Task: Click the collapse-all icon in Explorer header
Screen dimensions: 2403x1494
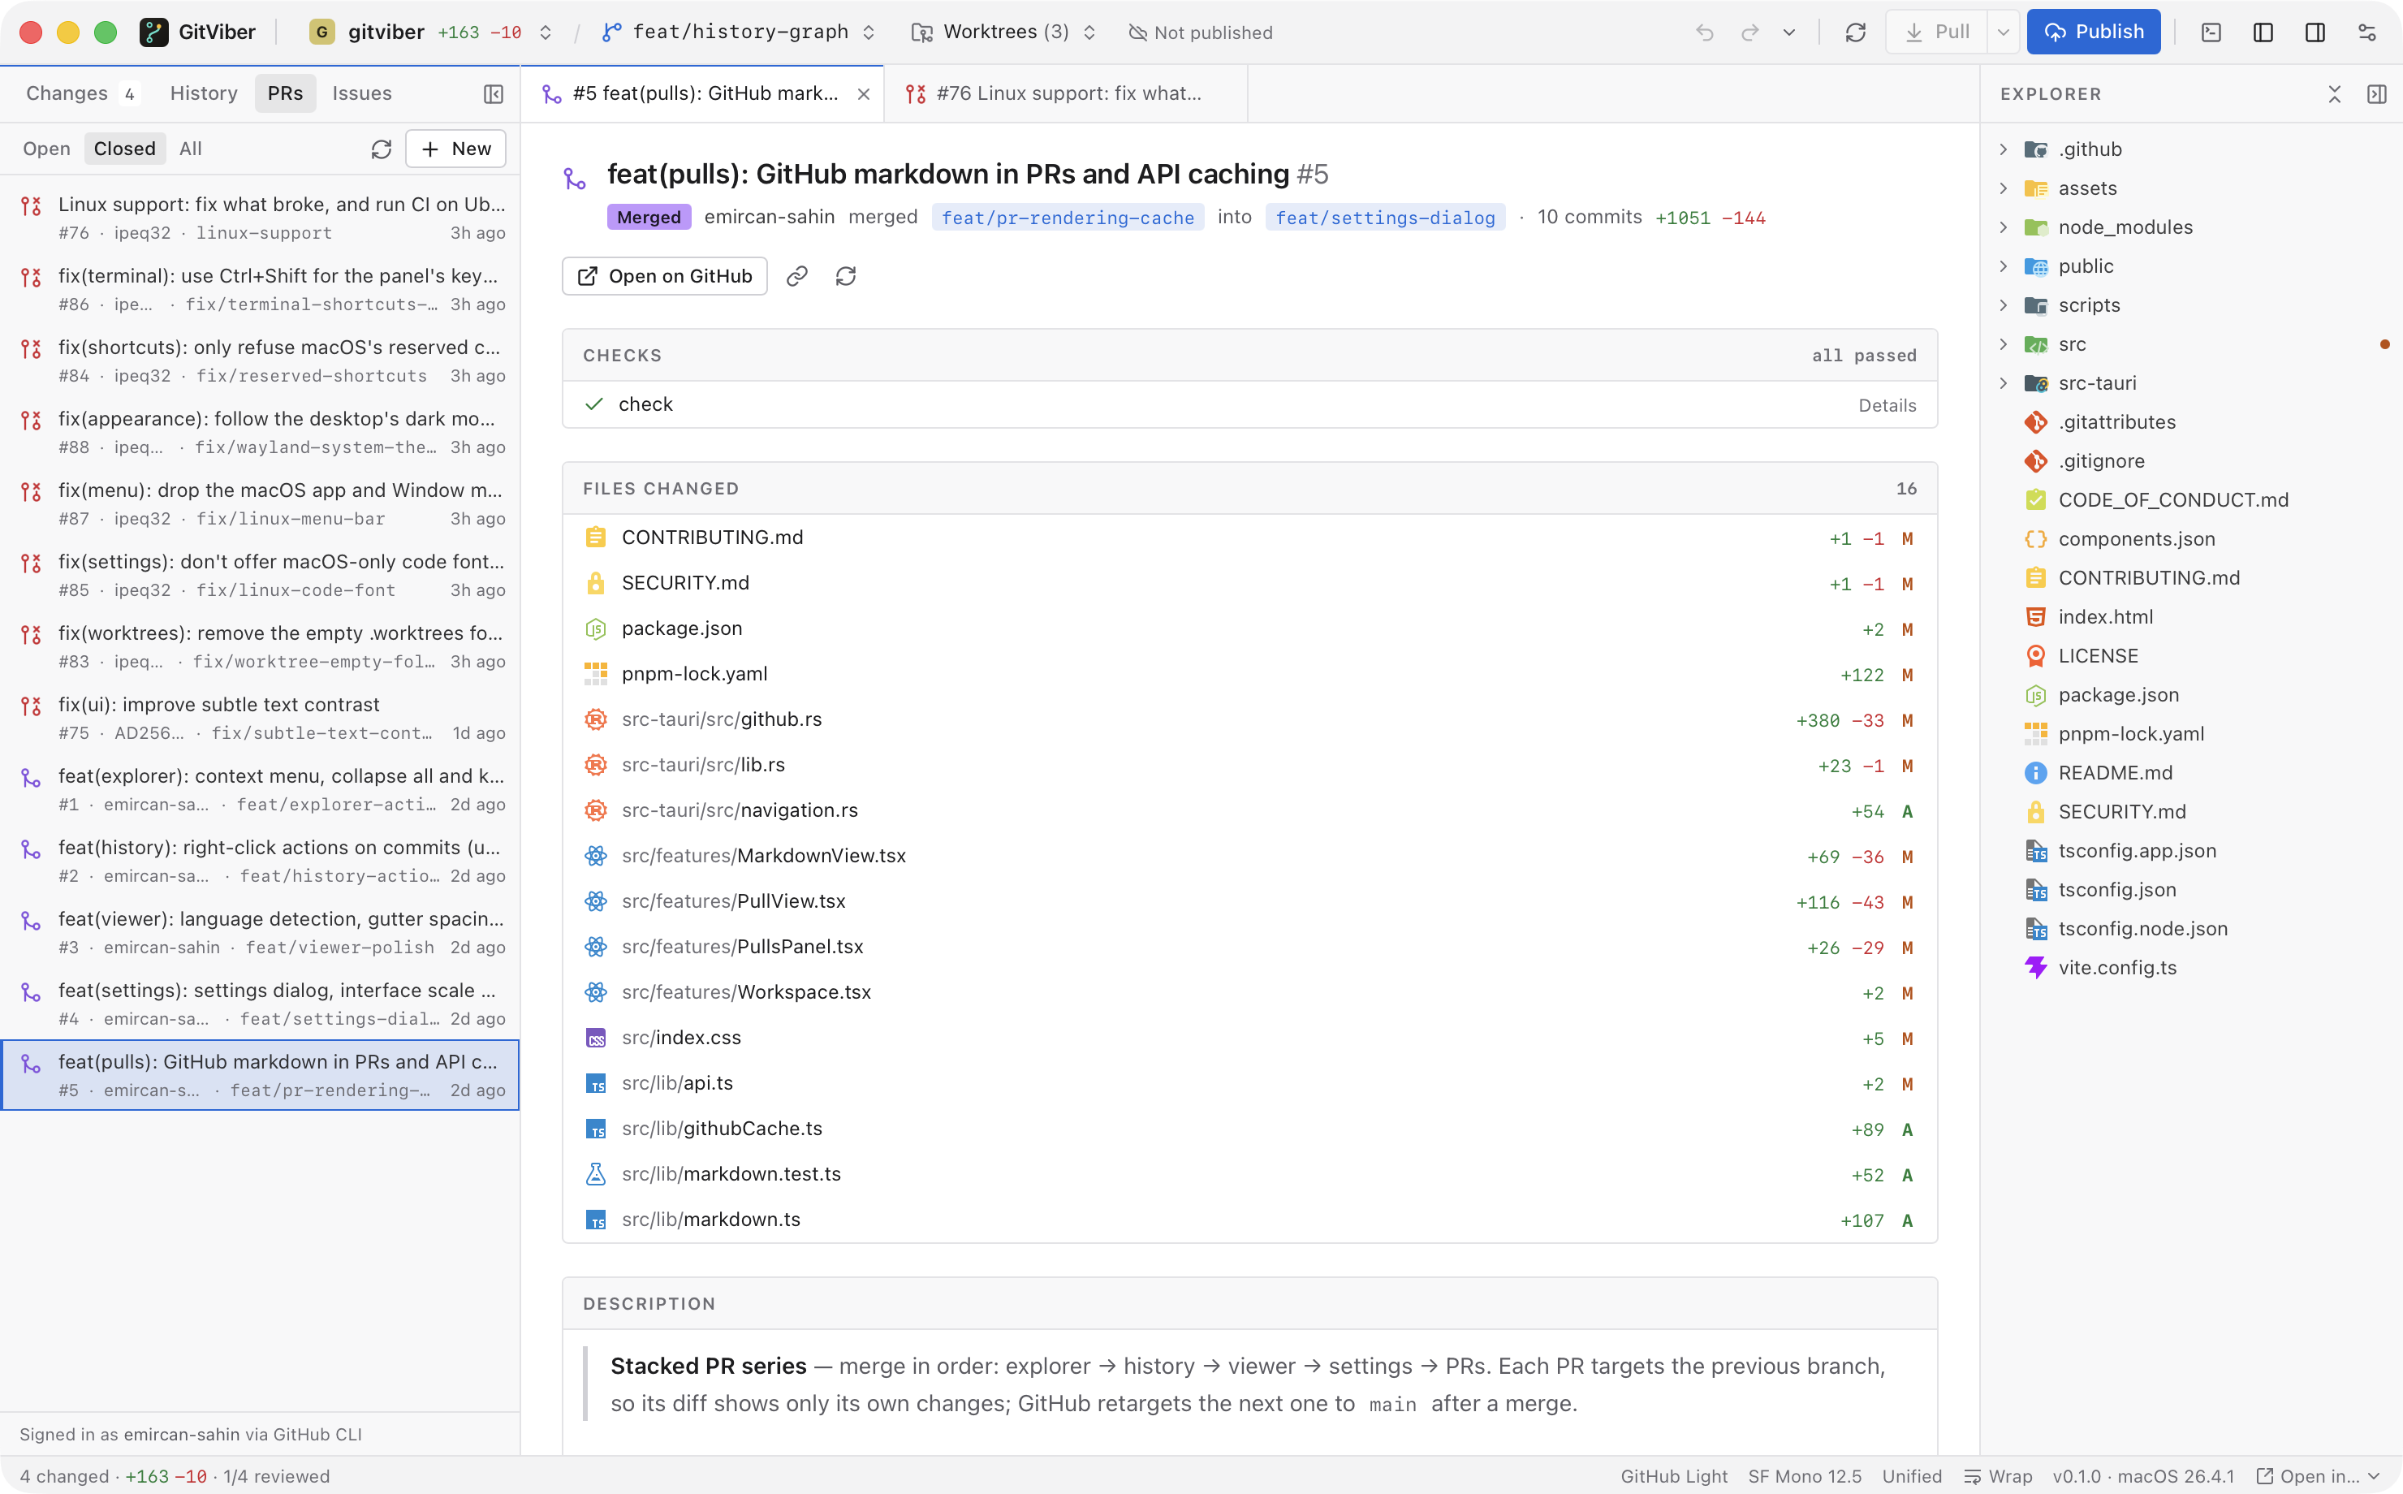Action: pos(2334,94)
